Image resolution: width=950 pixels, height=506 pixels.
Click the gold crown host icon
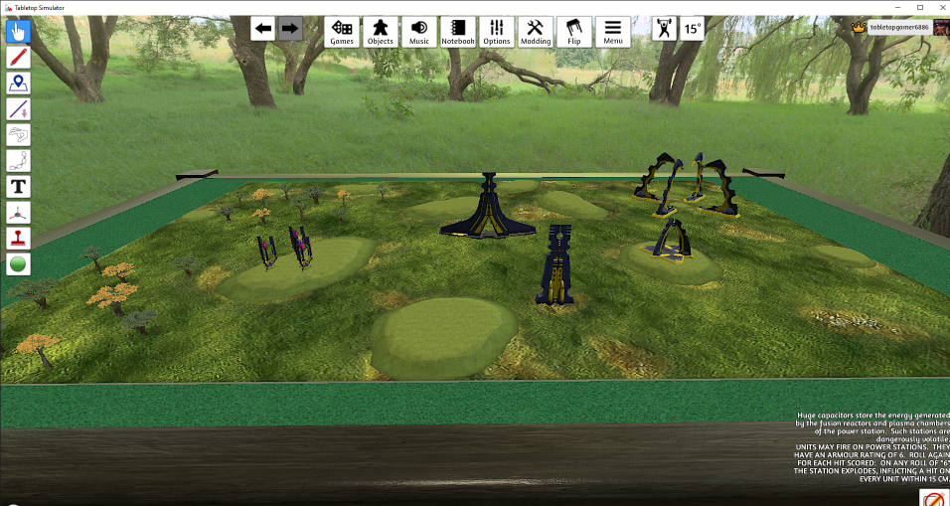(x=858, y=27)
